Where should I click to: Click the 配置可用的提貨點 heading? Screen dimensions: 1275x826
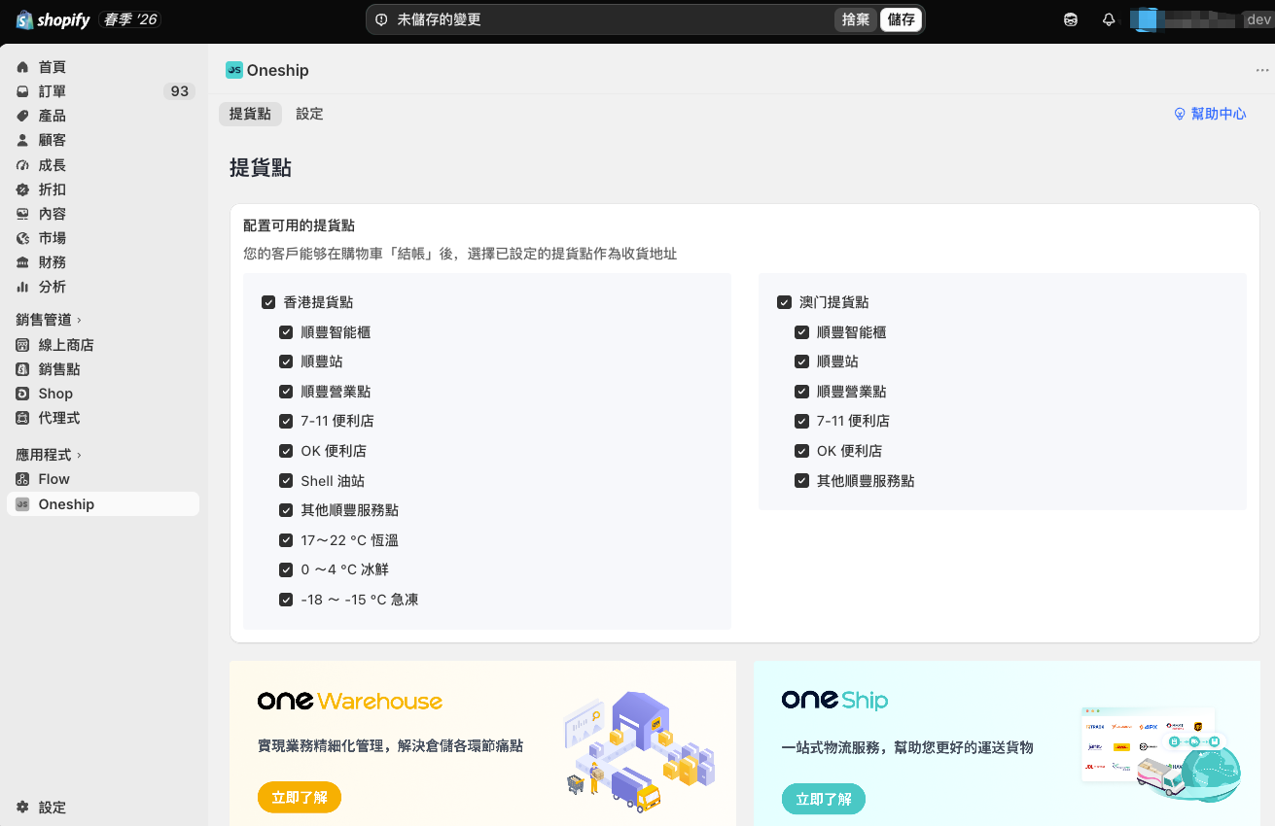click(x=299, y=226)
